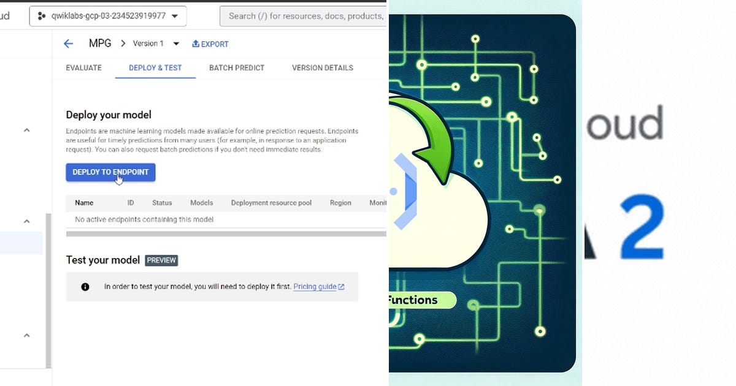This screenshot has width=736, height=386.
Task: Click the EXPORT upload icon
Action: [x=194, y=44]
